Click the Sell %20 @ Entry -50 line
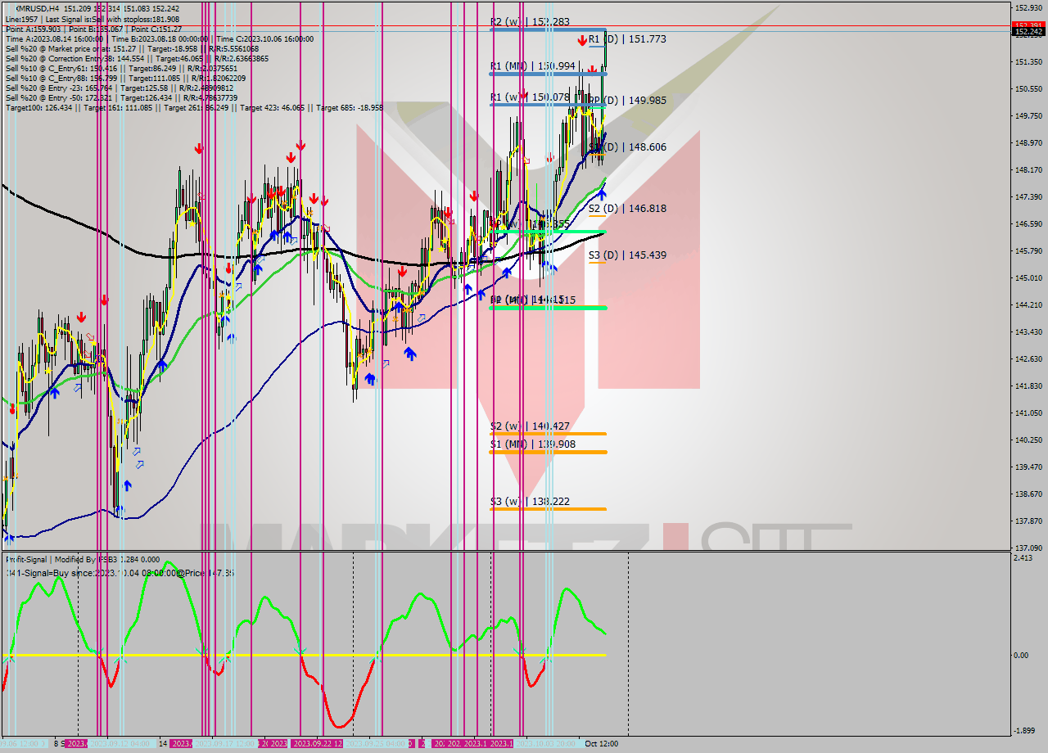The width and height of the screenshot is (1048, 753). [121, 98]
